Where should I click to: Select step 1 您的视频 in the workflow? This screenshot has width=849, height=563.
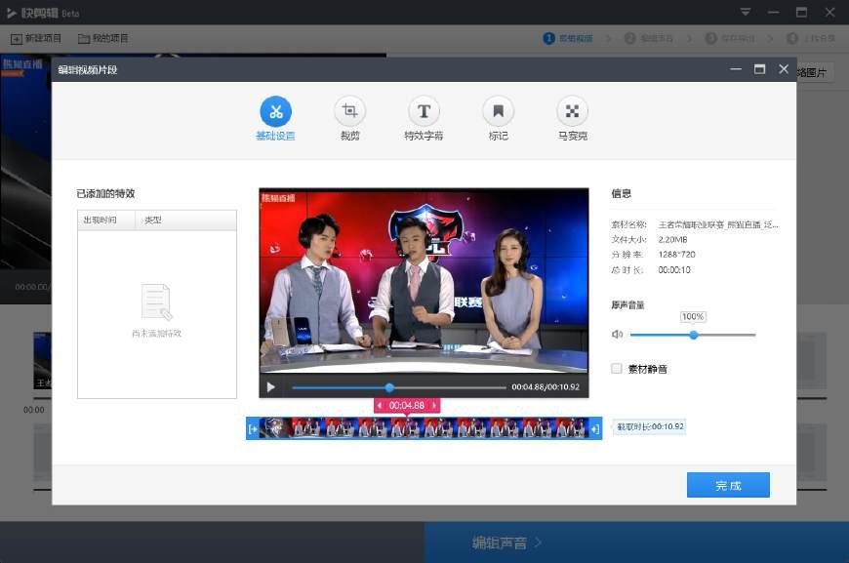(x=569, y=39)
